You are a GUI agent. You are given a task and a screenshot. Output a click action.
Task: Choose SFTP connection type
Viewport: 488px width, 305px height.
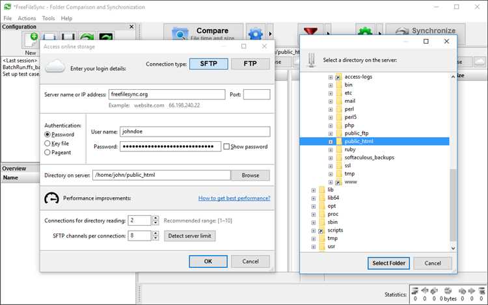208,64
